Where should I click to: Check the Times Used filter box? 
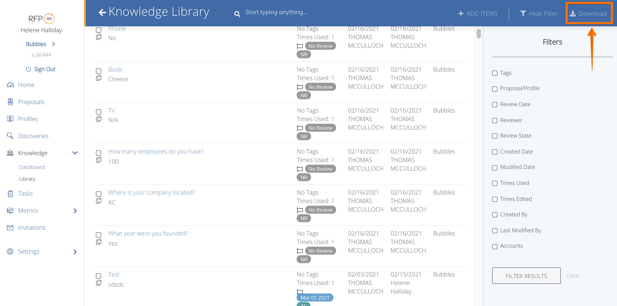495,183
